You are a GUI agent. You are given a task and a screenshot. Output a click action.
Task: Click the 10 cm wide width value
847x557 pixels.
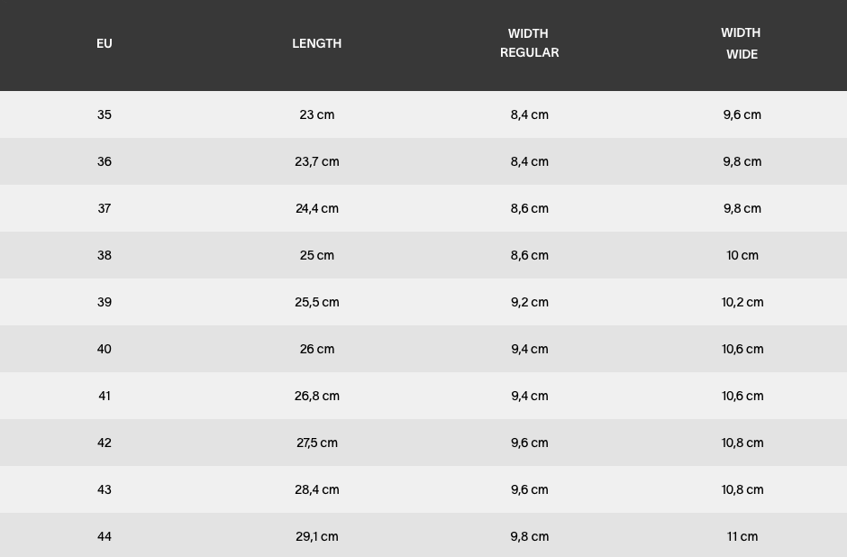pos(742,255)
